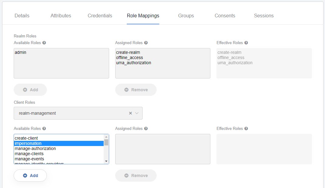Select the manage-events role

click(59, 159)
